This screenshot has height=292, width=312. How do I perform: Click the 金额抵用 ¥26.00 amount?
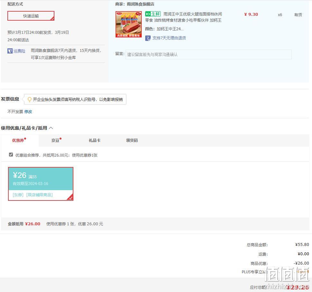pyautogui.click(x=33, y=224)
